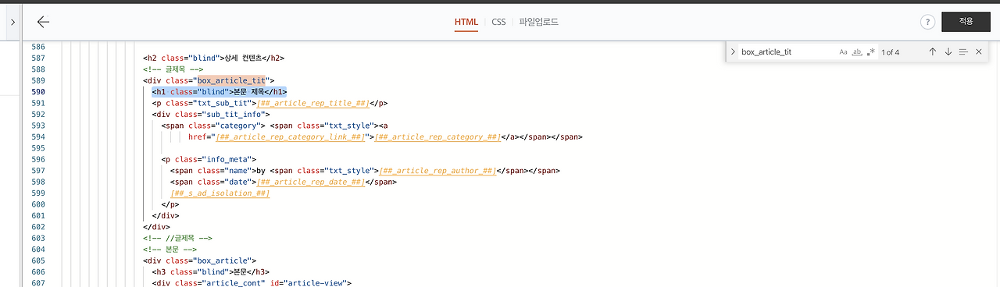
Task: Click line number 595 in gutter
Action: coord(38,148)
